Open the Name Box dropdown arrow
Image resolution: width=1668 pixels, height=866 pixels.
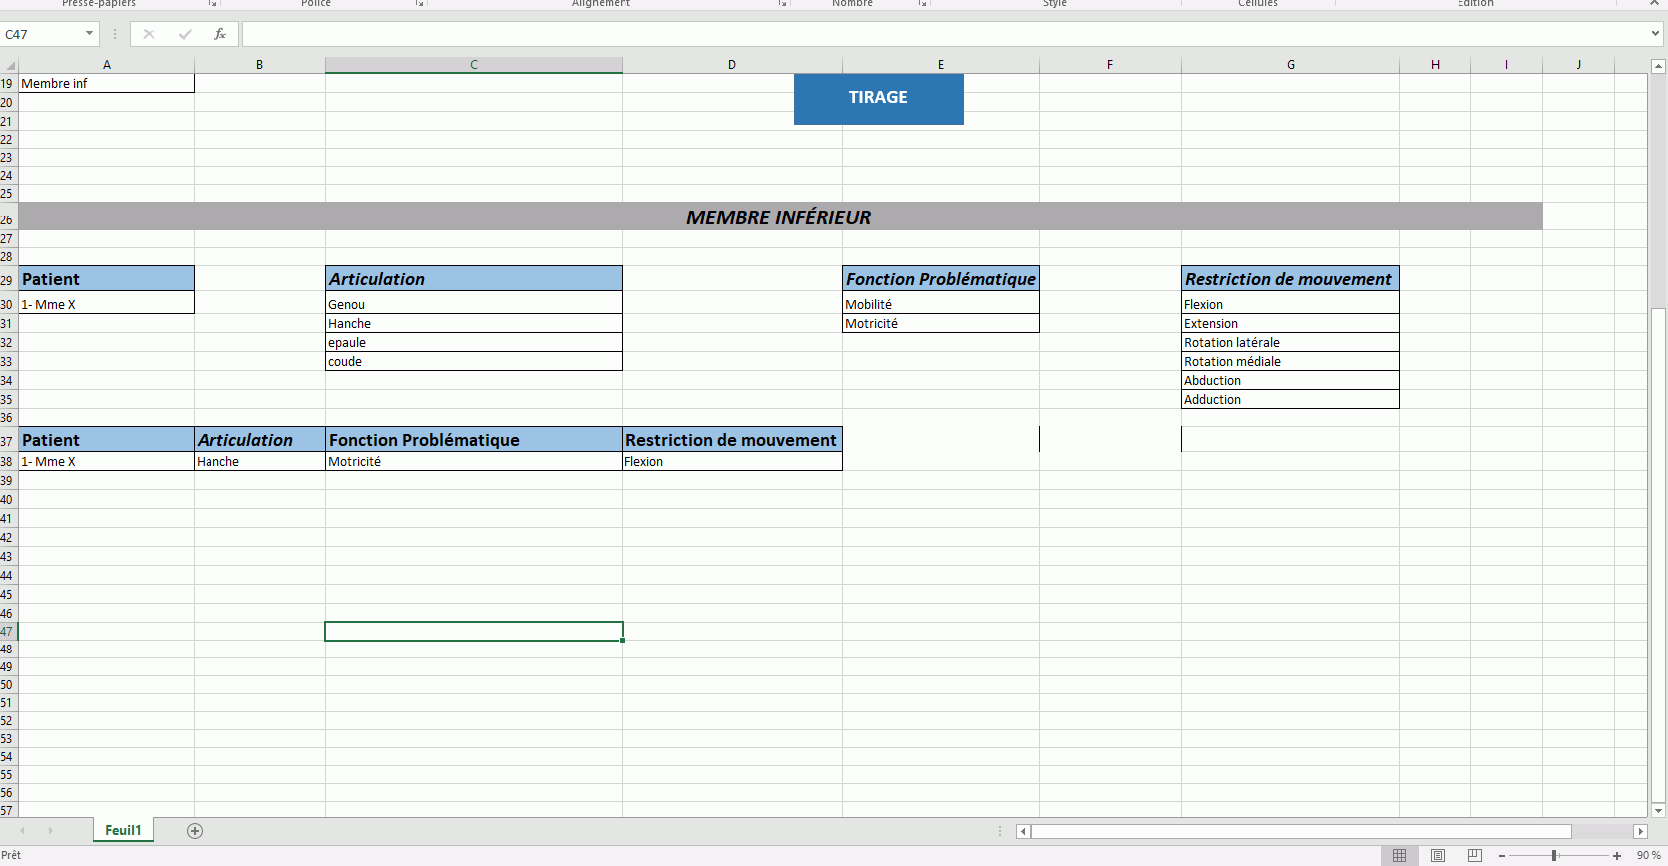[x=89, y=34]
